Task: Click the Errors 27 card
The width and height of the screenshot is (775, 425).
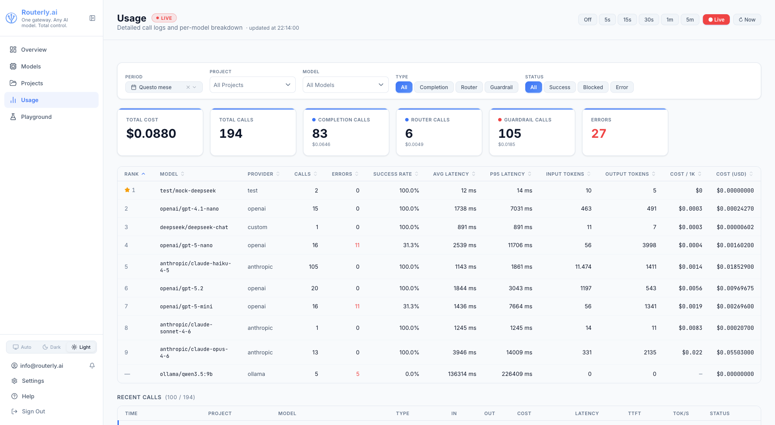Action: 625,132
